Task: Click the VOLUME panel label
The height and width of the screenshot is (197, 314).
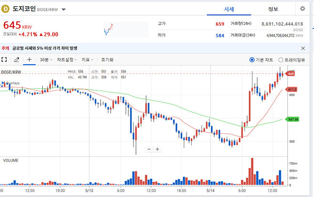Action: [x=10, y=160]
